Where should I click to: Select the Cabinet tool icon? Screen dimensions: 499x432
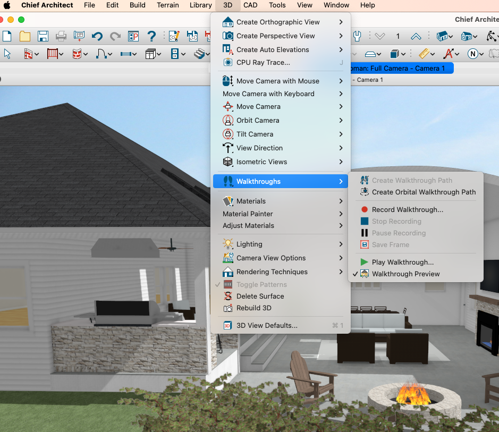point(150,54)
